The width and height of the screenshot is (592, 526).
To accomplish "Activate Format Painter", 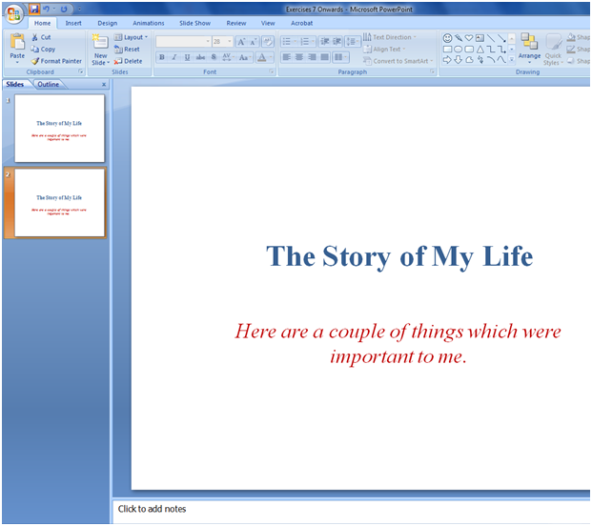I will 56,61.
